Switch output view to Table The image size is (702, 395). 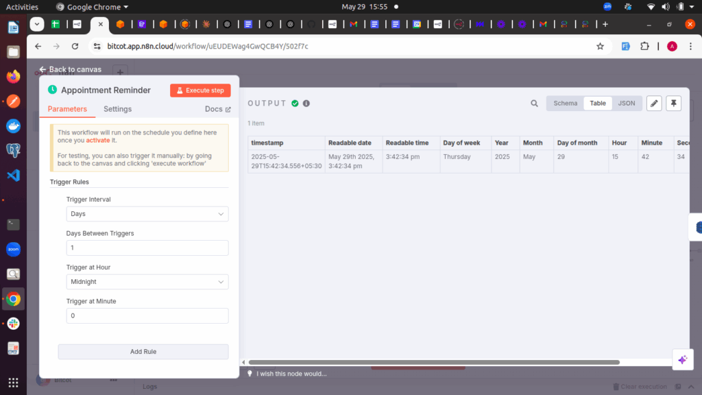point(598,104)
